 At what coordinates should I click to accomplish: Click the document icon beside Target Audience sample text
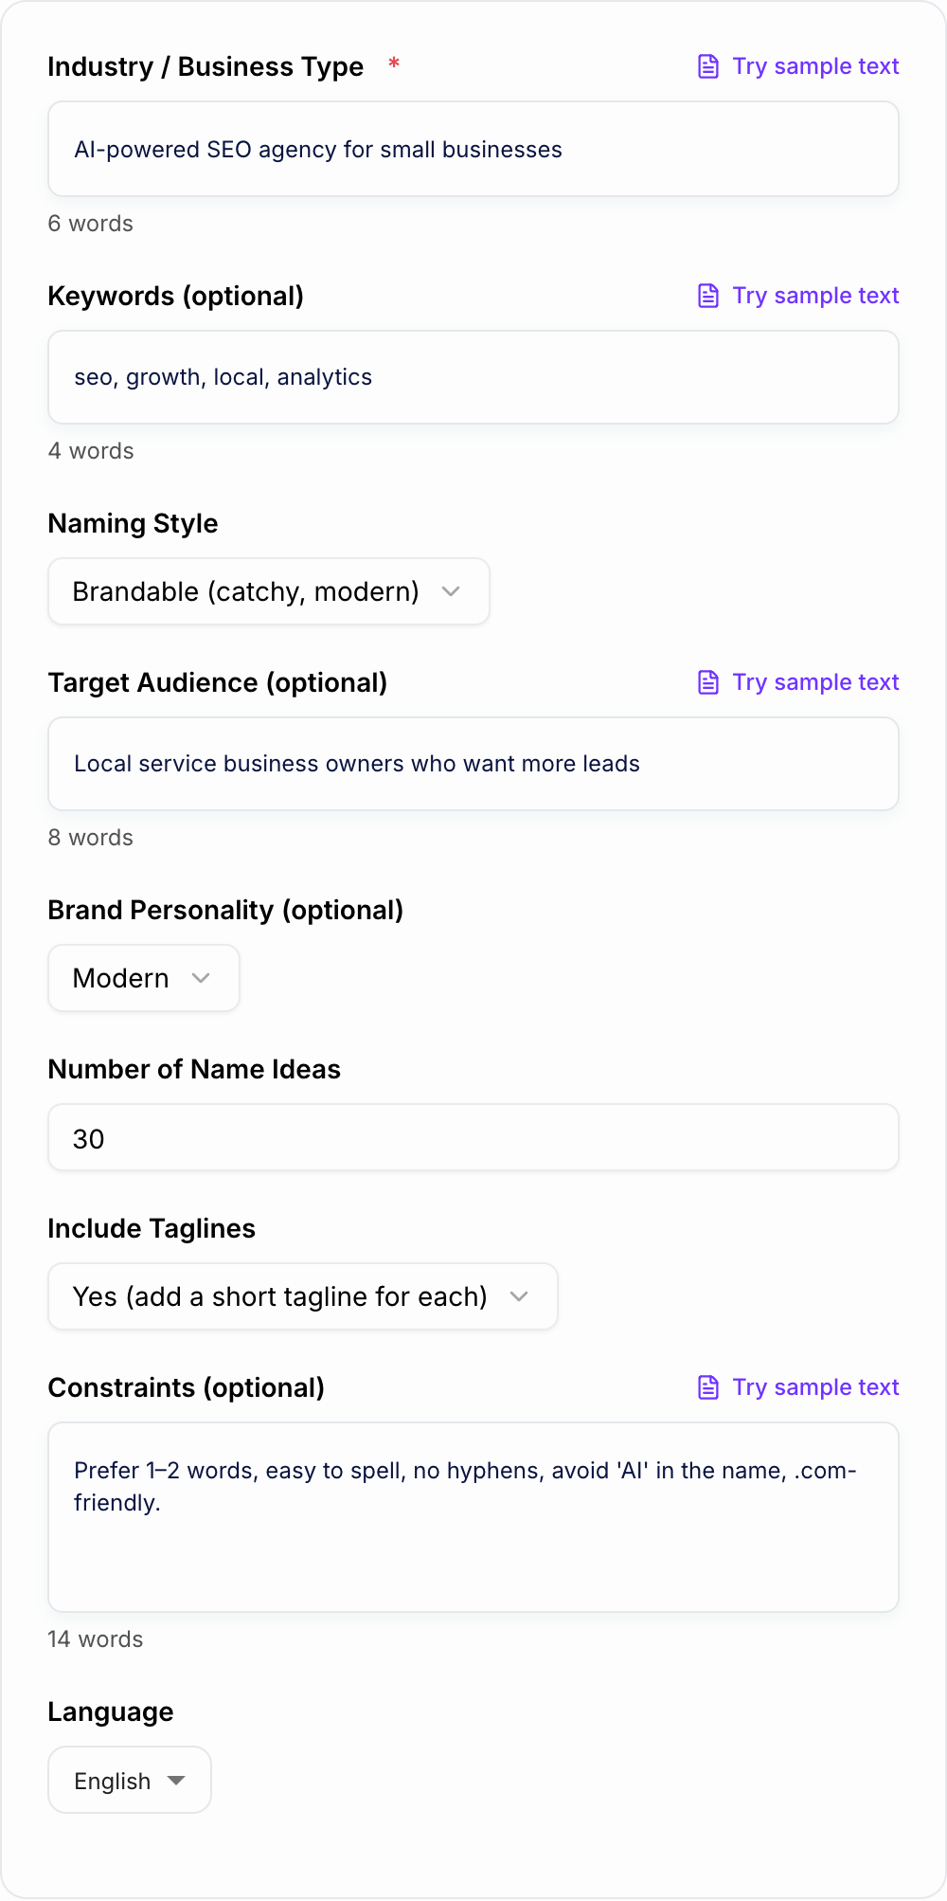(x=708, y=682)
